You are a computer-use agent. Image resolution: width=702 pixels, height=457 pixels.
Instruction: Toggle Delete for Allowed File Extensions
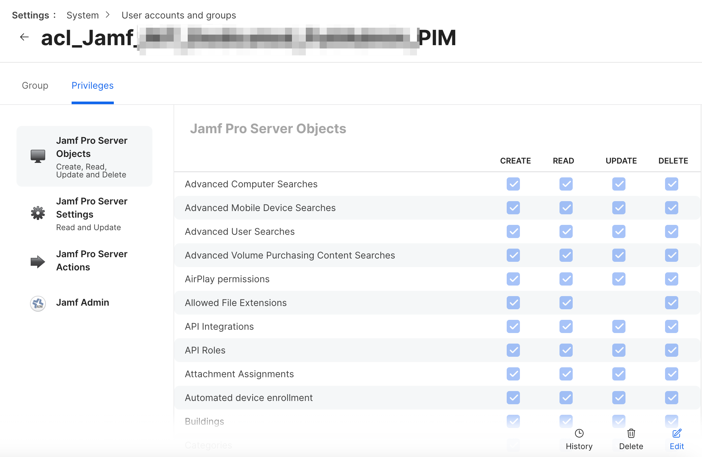672,303
